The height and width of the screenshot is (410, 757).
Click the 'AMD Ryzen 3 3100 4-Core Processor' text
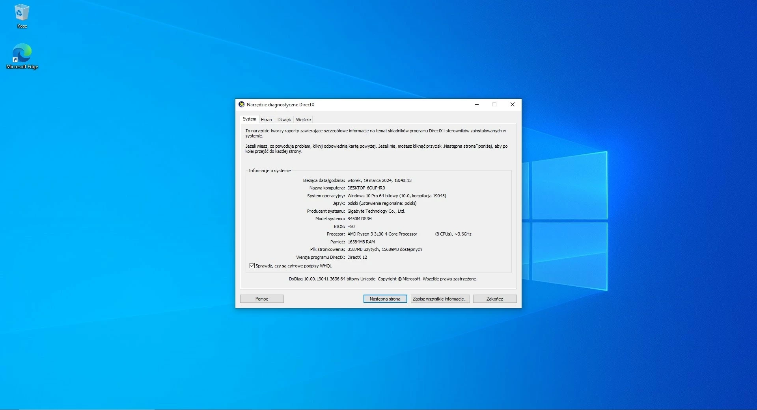(382, 234)
